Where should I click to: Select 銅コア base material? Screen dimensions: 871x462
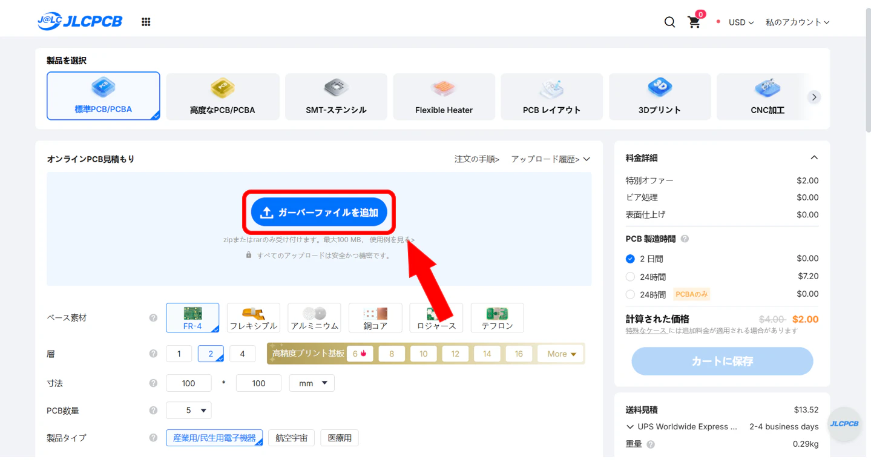coord(375,318)
